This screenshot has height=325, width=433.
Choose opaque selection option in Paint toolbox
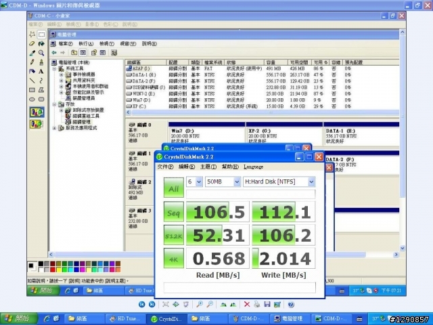[37, 112]
